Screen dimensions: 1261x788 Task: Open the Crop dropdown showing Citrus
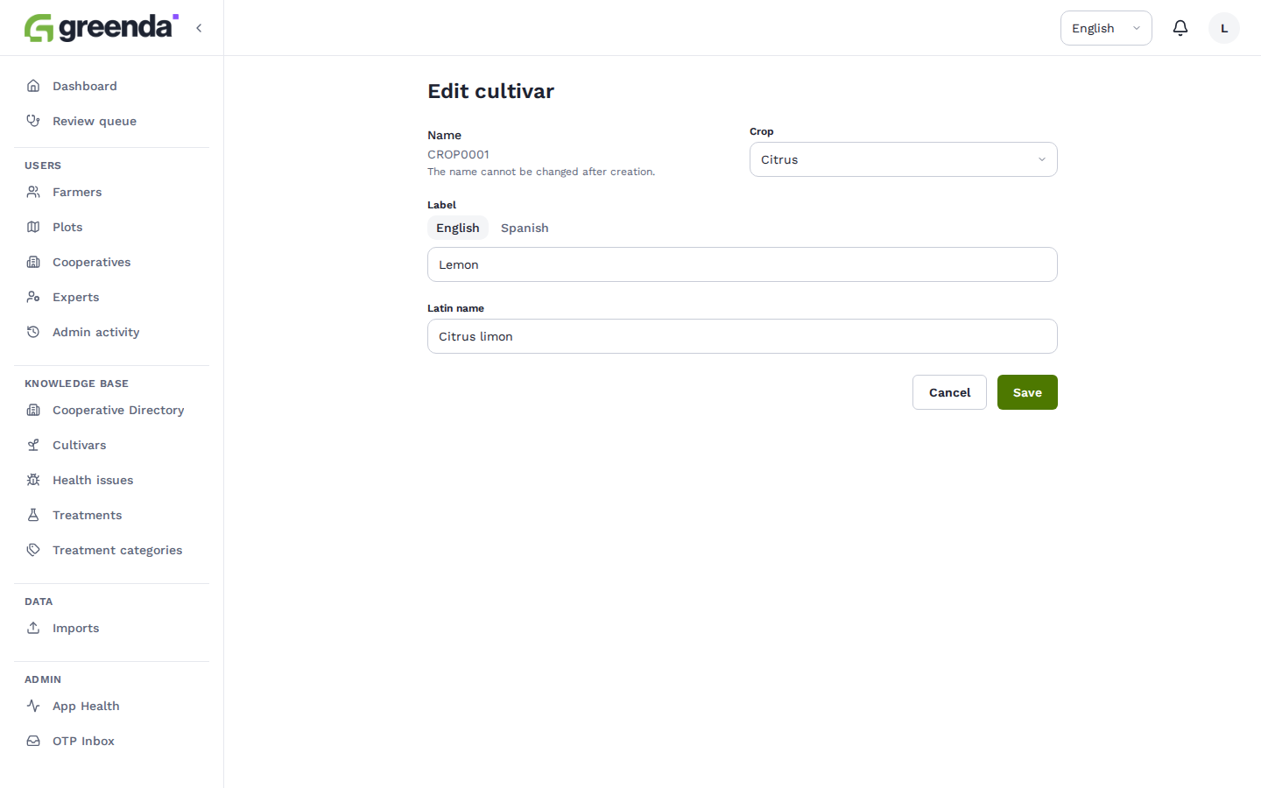coord(904,159)
